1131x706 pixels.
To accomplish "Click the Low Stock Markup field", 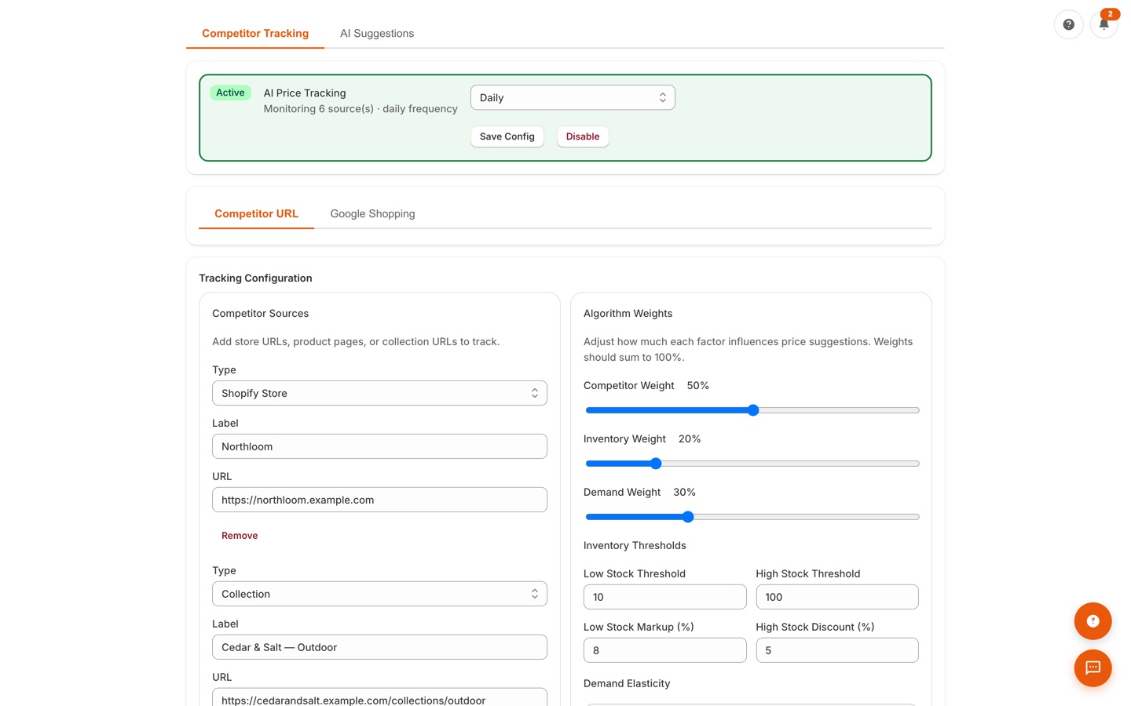I will point(664,650).
